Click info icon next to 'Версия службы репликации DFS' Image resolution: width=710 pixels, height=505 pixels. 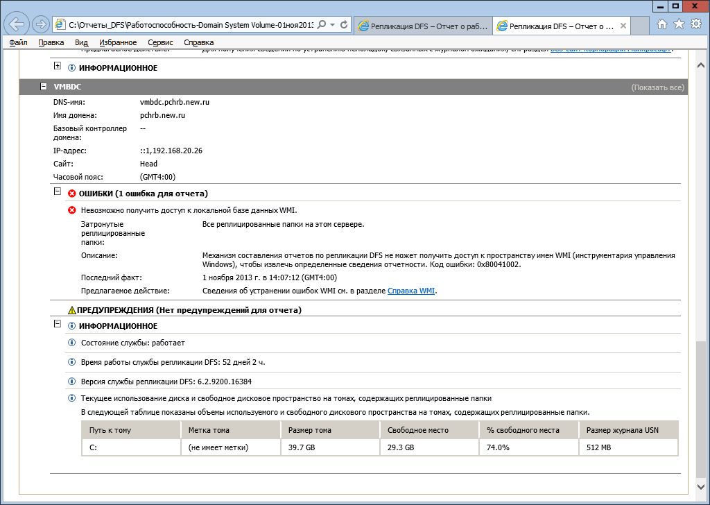point(71,382)
